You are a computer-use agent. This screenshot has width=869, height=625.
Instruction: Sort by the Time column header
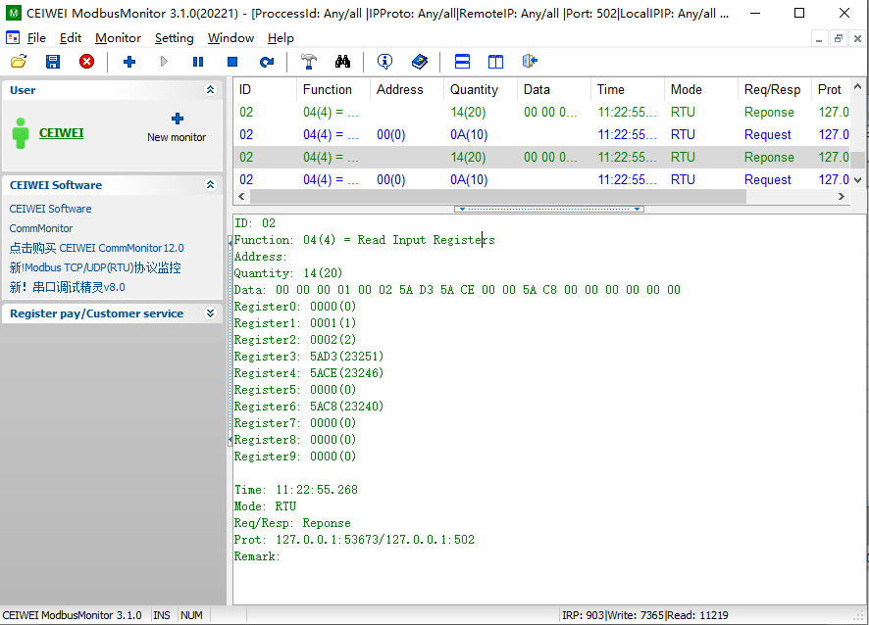click(x=628, y=90)
